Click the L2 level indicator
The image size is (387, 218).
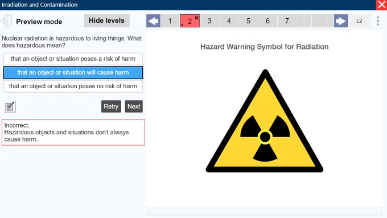[x=359, y=21]
